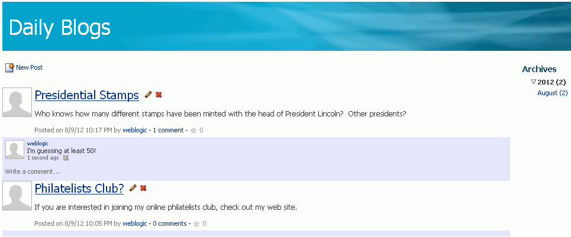Click in the Write a comment field
This screenshot has width=571, height=237.
pos(256,171)
